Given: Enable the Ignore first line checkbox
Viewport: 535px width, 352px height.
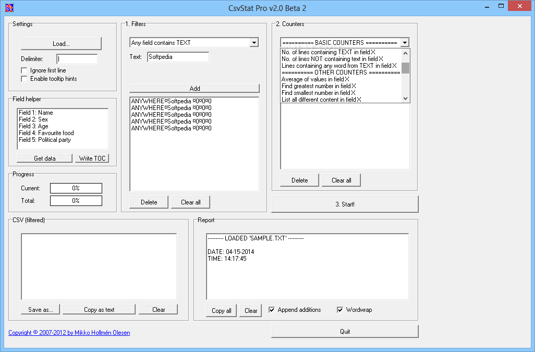Looking at the screenshot, I should click(24, 70).
